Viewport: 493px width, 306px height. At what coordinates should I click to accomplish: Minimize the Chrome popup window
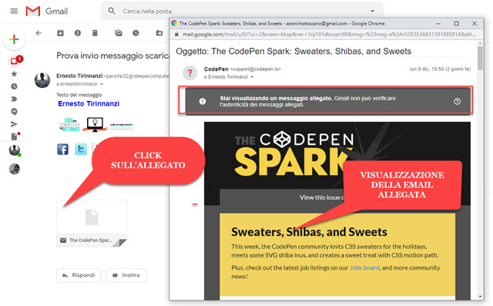click(x=438, y=24)
